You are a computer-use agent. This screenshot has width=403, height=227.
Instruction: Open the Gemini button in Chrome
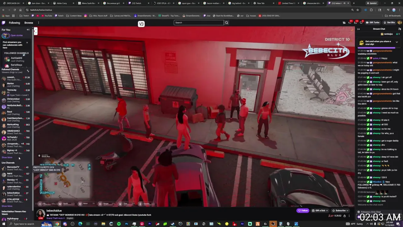tap(372, 3)
